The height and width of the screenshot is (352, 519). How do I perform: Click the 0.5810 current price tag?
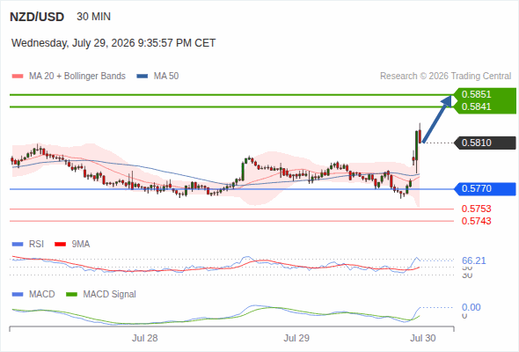coord(485,143)
